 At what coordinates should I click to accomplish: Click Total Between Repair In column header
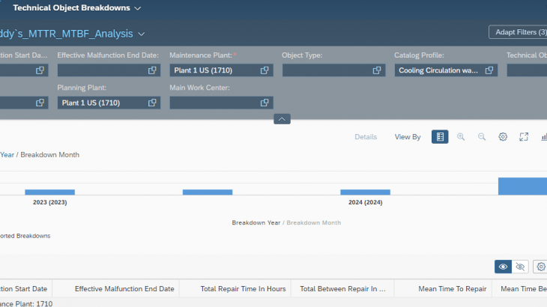pyautogui.click(x=342, y=289)
